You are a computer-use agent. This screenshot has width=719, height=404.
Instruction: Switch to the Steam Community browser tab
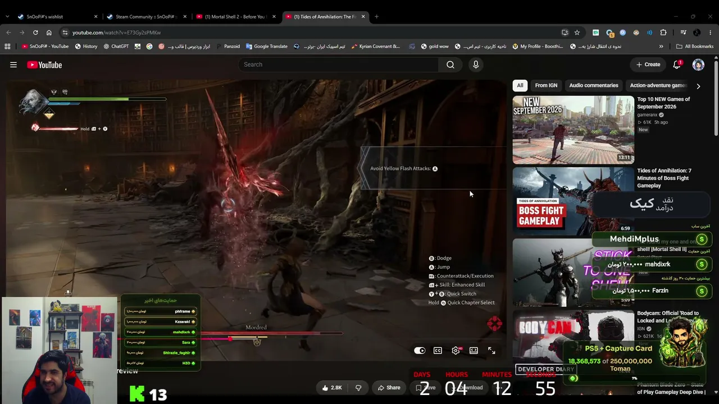pyautogui.click(x=145, y=17)
